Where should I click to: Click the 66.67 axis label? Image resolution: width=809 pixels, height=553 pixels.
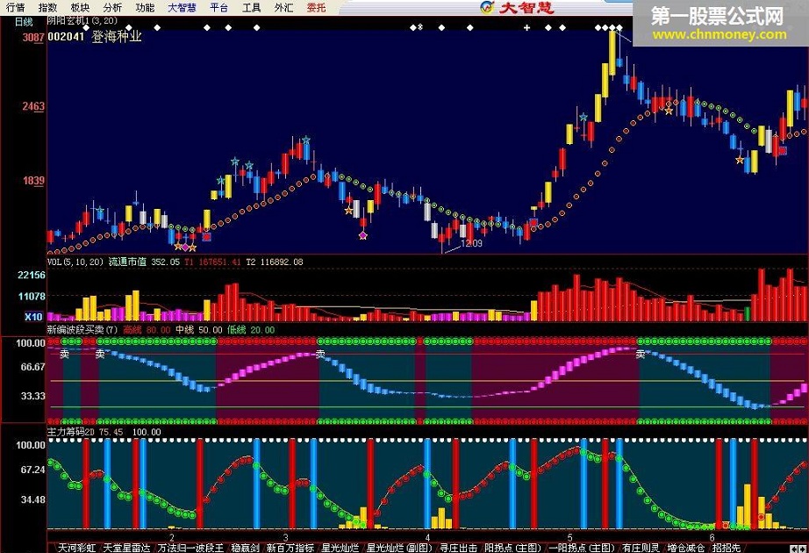pos(33,367)
